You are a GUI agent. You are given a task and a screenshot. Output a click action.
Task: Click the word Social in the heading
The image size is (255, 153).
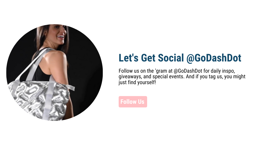[171, 58]
